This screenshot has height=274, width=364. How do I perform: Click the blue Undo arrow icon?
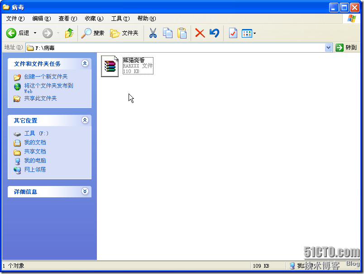click(214, 33)
